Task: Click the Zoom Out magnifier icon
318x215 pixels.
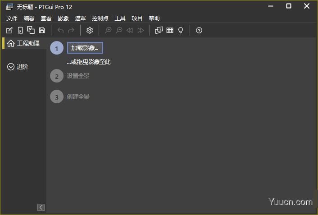Action: click(119, 31)
